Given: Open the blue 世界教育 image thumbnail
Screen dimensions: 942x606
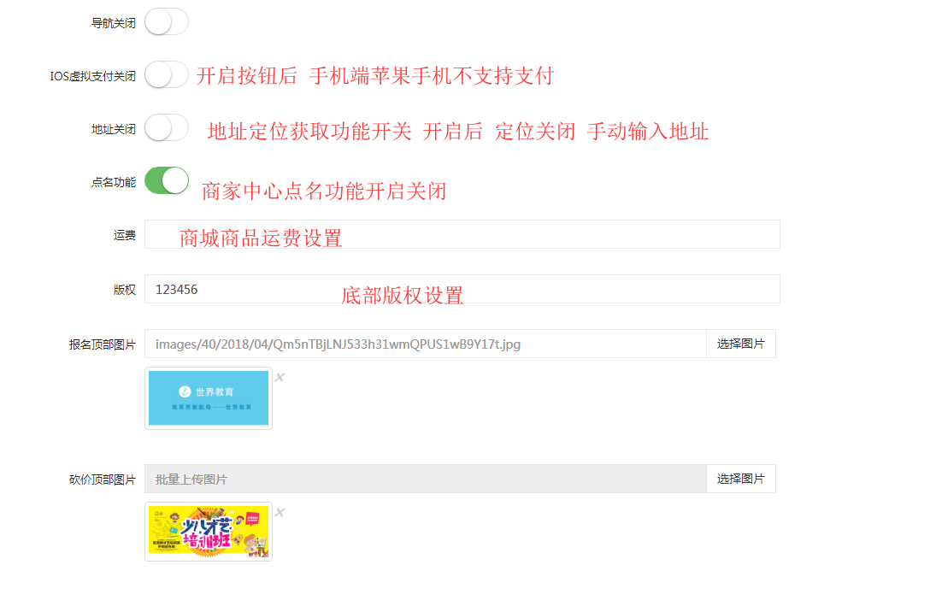Looking at the screenshot, I should click(x=209, y=398).
